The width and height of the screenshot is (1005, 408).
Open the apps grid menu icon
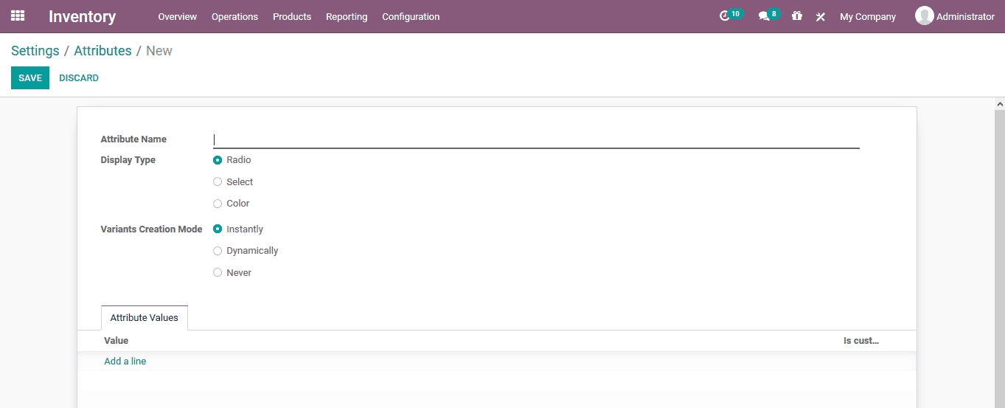point(18,15)
